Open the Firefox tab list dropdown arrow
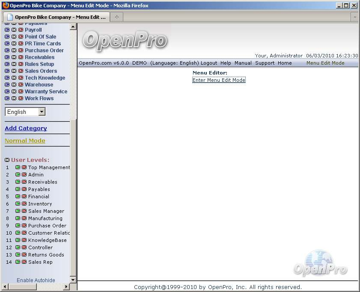Screen dimensions: 360x292 click(x=354, y=17)
